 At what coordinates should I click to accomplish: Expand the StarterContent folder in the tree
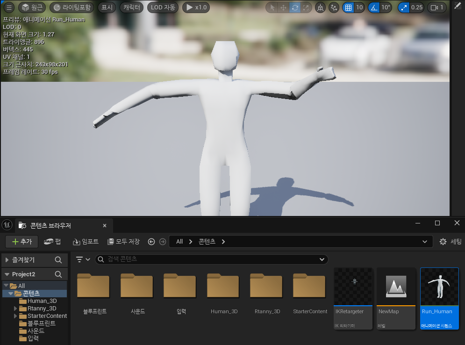16,316
